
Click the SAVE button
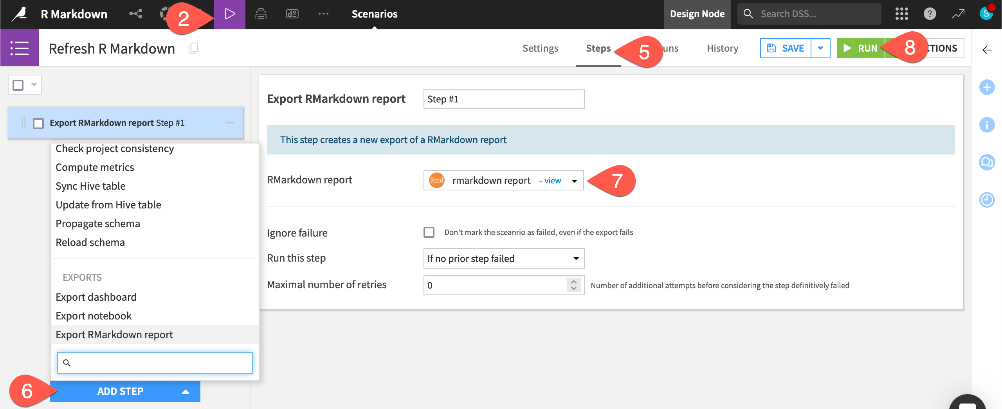(786, 48)
